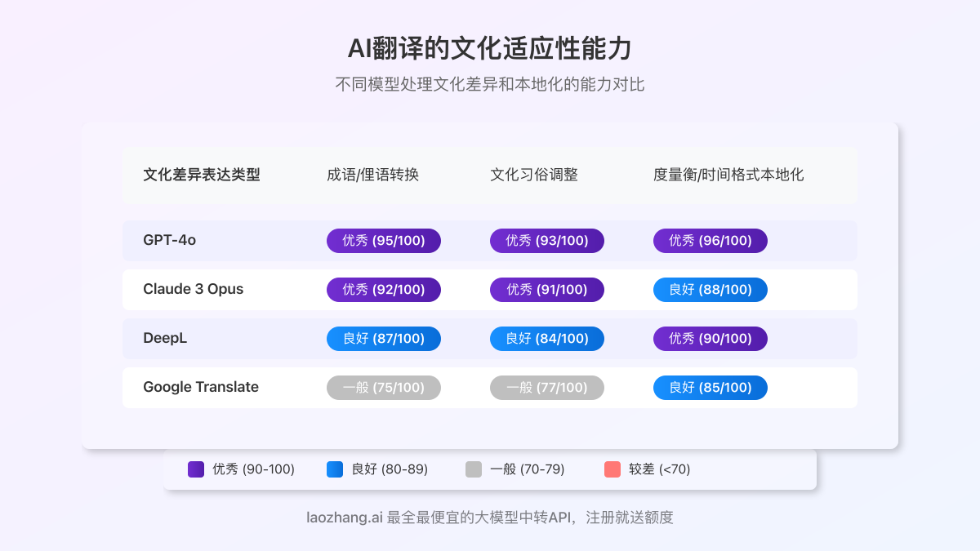Image resolution: width=980 pixels, height=551 pixels.
Task: Click the red legend swatch for 较差
Action: [612, 469]
